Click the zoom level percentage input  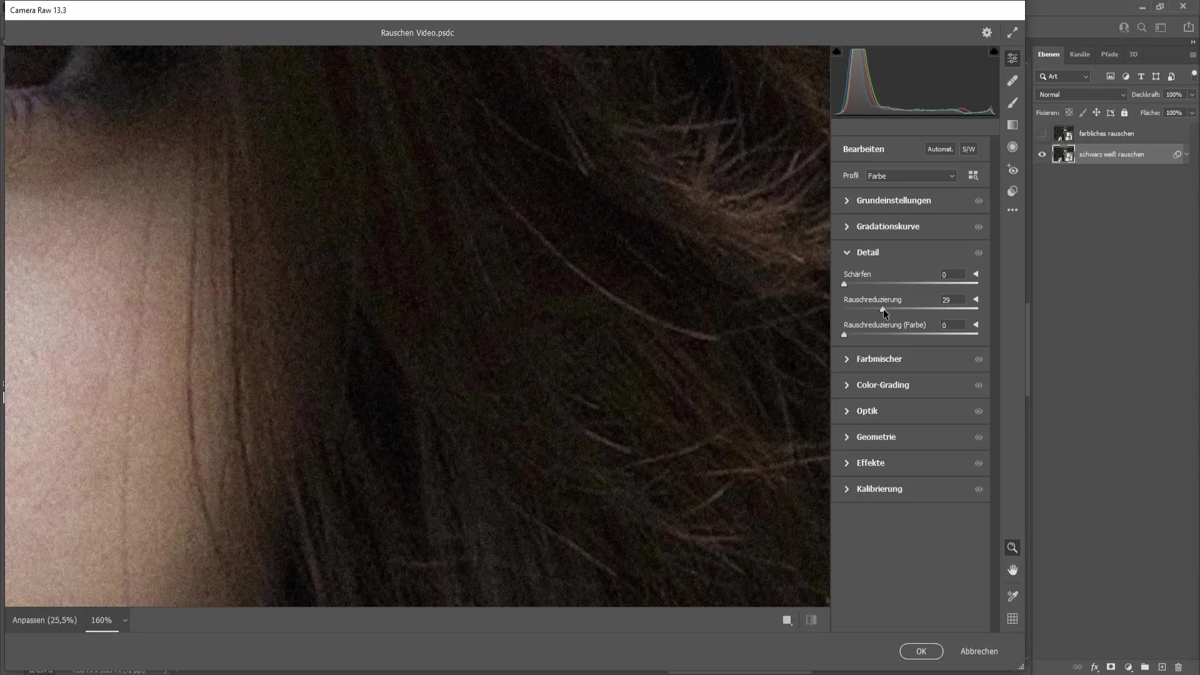point(100,620)
